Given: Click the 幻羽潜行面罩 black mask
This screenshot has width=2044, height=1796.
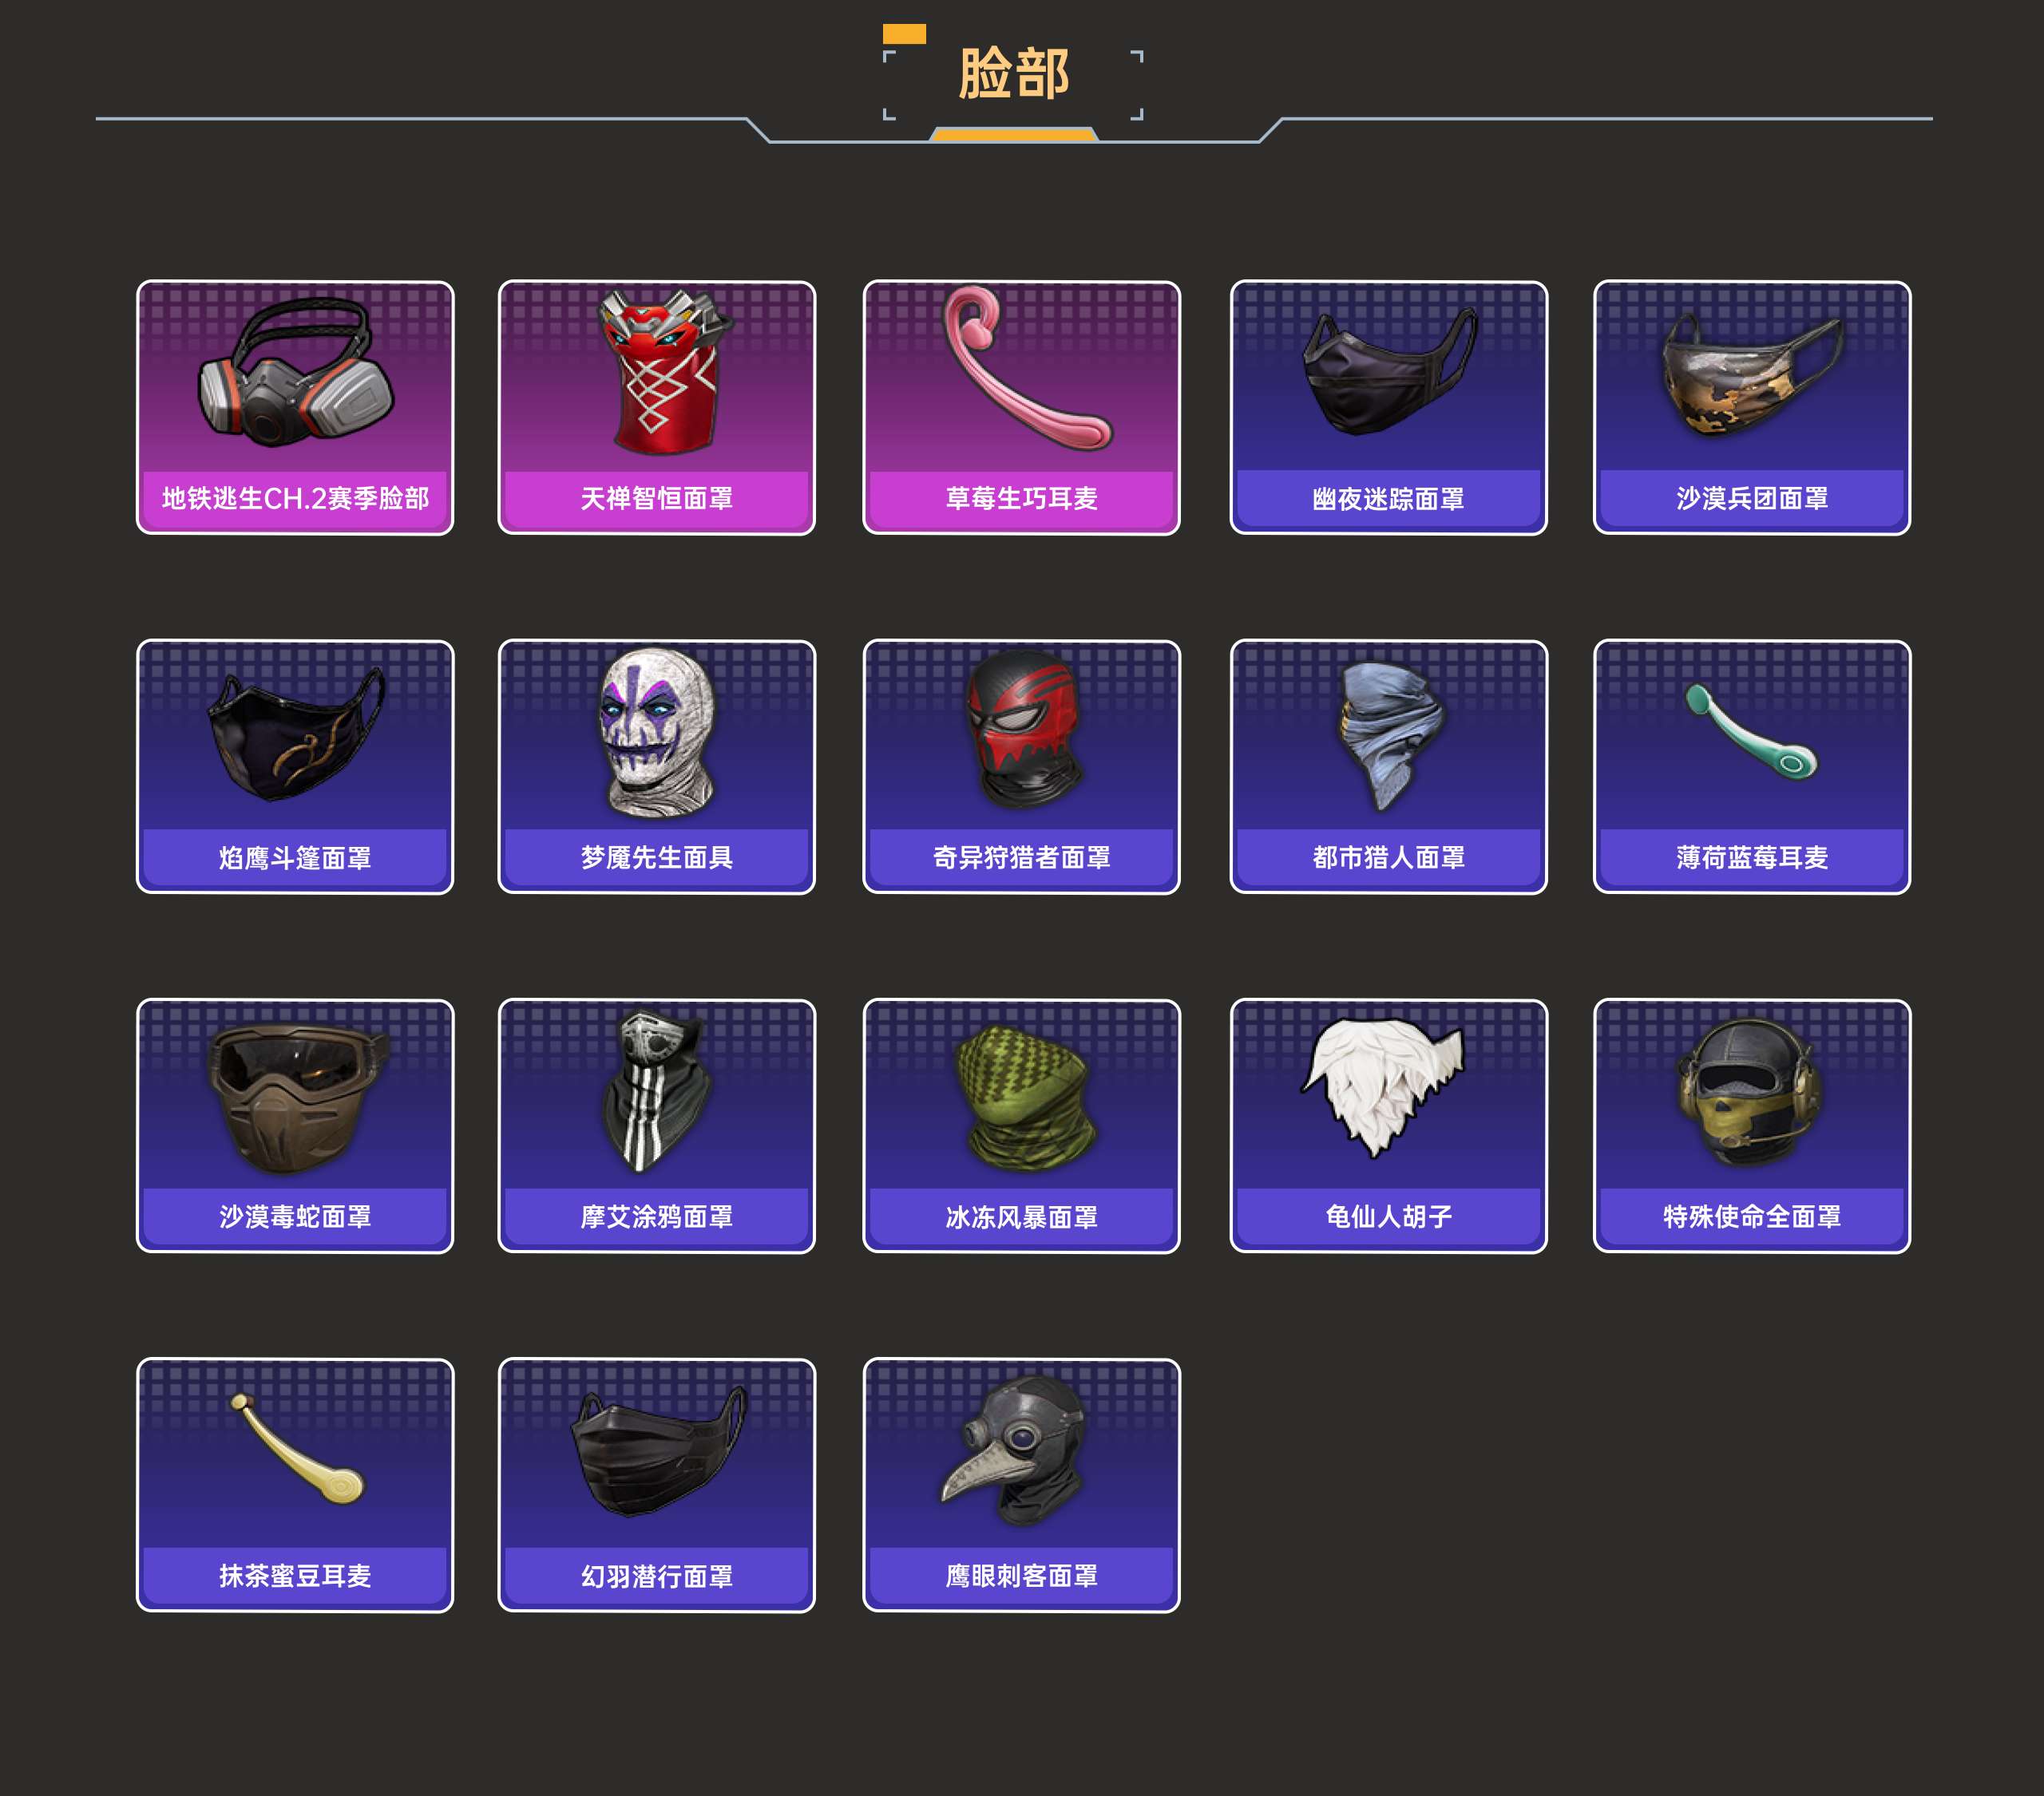Looking at the screenshot, I should (x=657, y=1484).
